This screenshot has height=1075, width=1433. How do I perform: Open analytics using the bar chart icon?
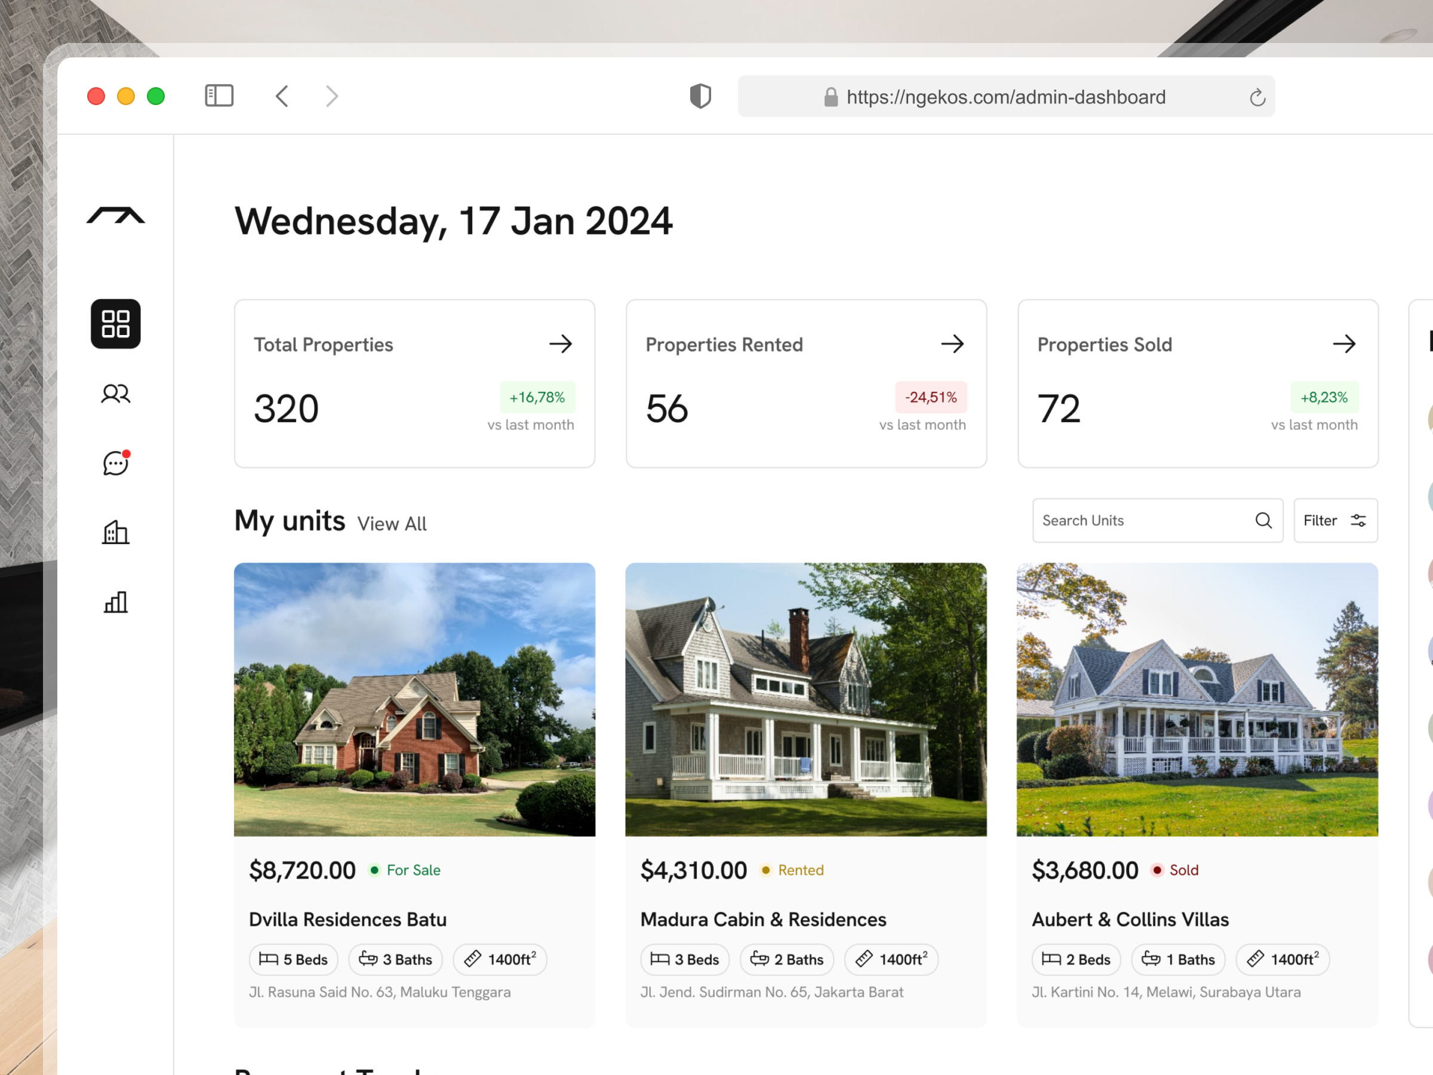115,602
